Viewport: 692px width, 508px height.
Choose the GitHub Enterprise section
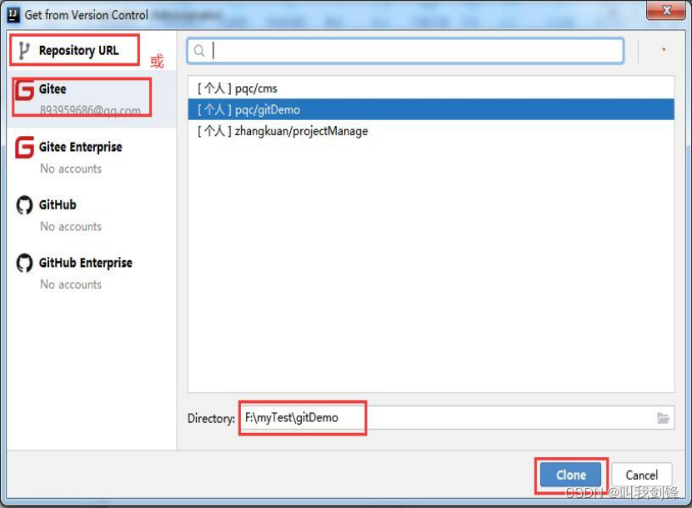pos(92,273)
